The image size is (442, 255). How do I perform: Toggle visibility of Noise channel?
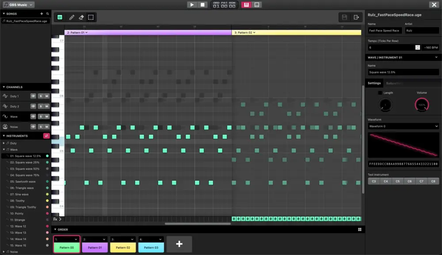[33, 127]
